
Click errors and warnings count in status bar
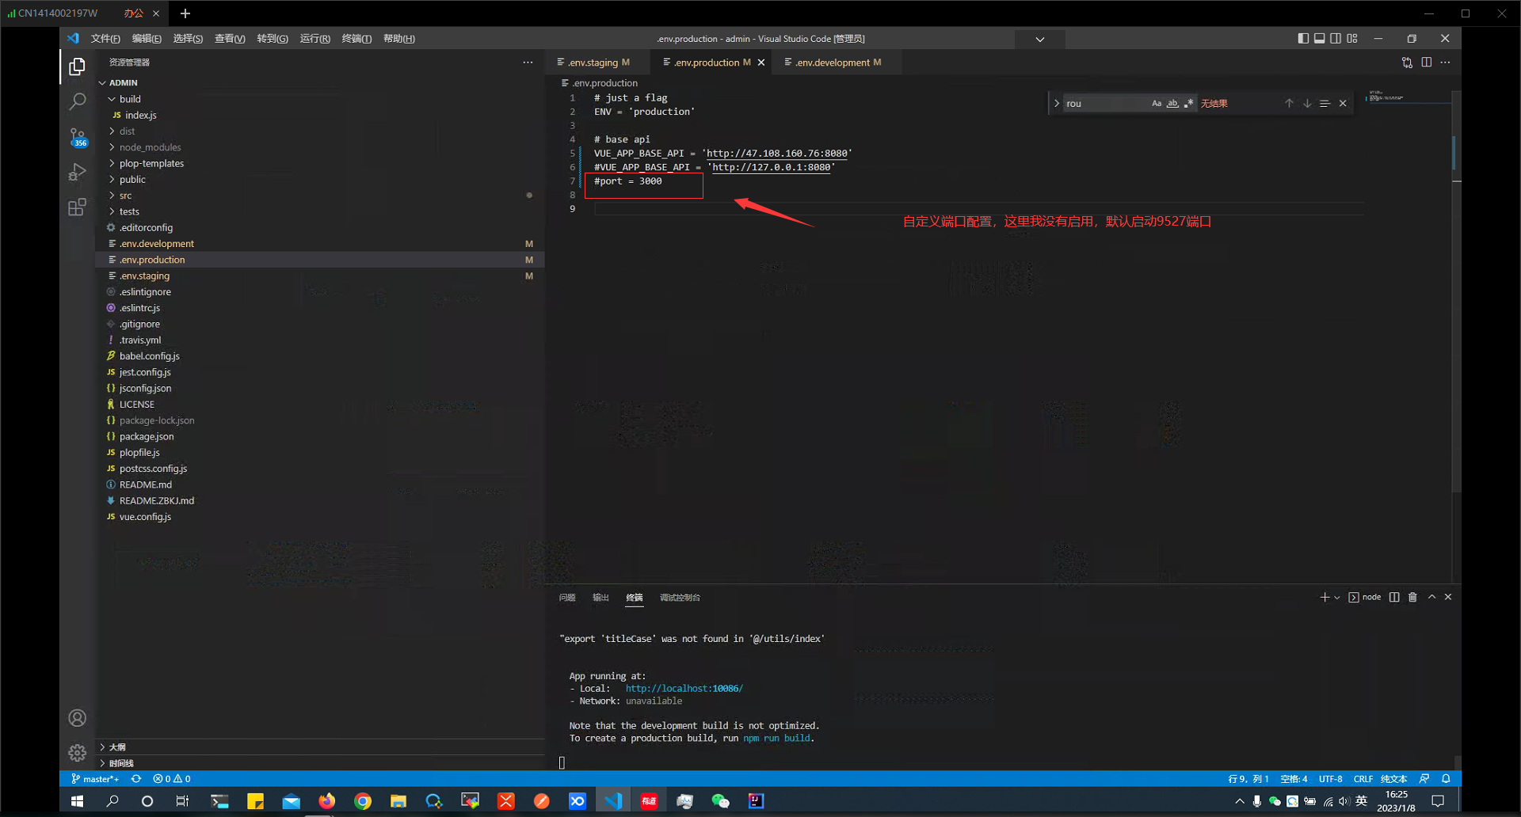[172, 779]
